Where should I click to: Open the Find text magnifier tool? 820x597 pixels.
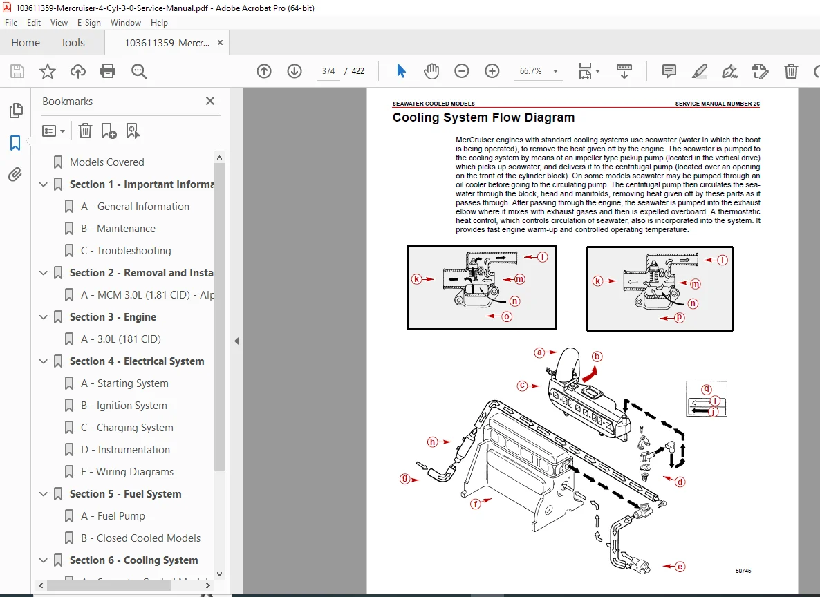139,71
